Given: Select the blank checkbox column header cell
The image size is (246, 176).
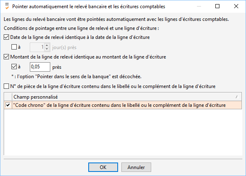Looking at the screenshot, I should click(8, 97).
